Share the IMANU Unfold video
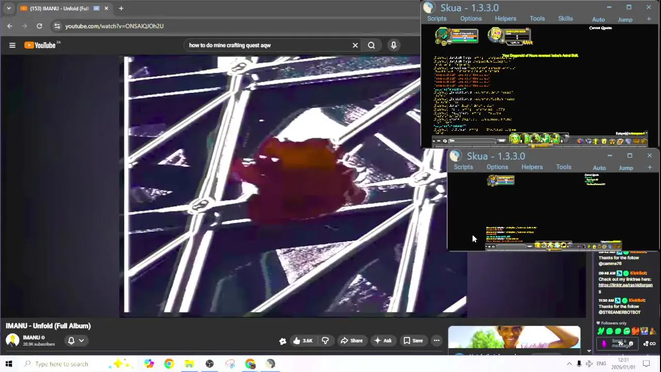Image resolution: width=661 pixels, height=372 pixels. [351, 340]
